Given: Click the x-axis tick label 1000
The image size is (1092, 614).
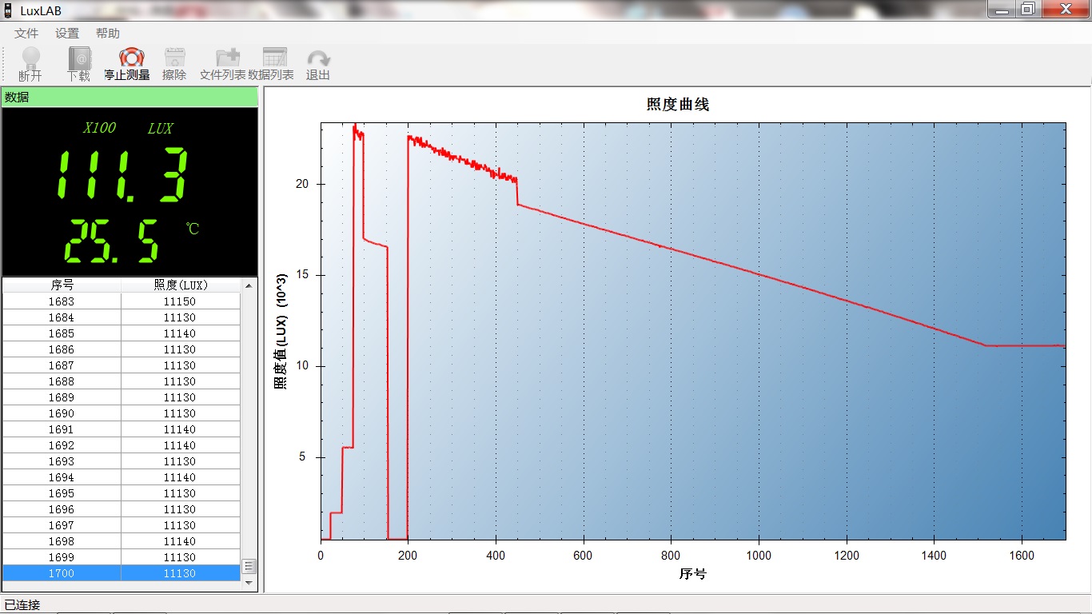Looking at the screenshot, I should coord(758,556).
